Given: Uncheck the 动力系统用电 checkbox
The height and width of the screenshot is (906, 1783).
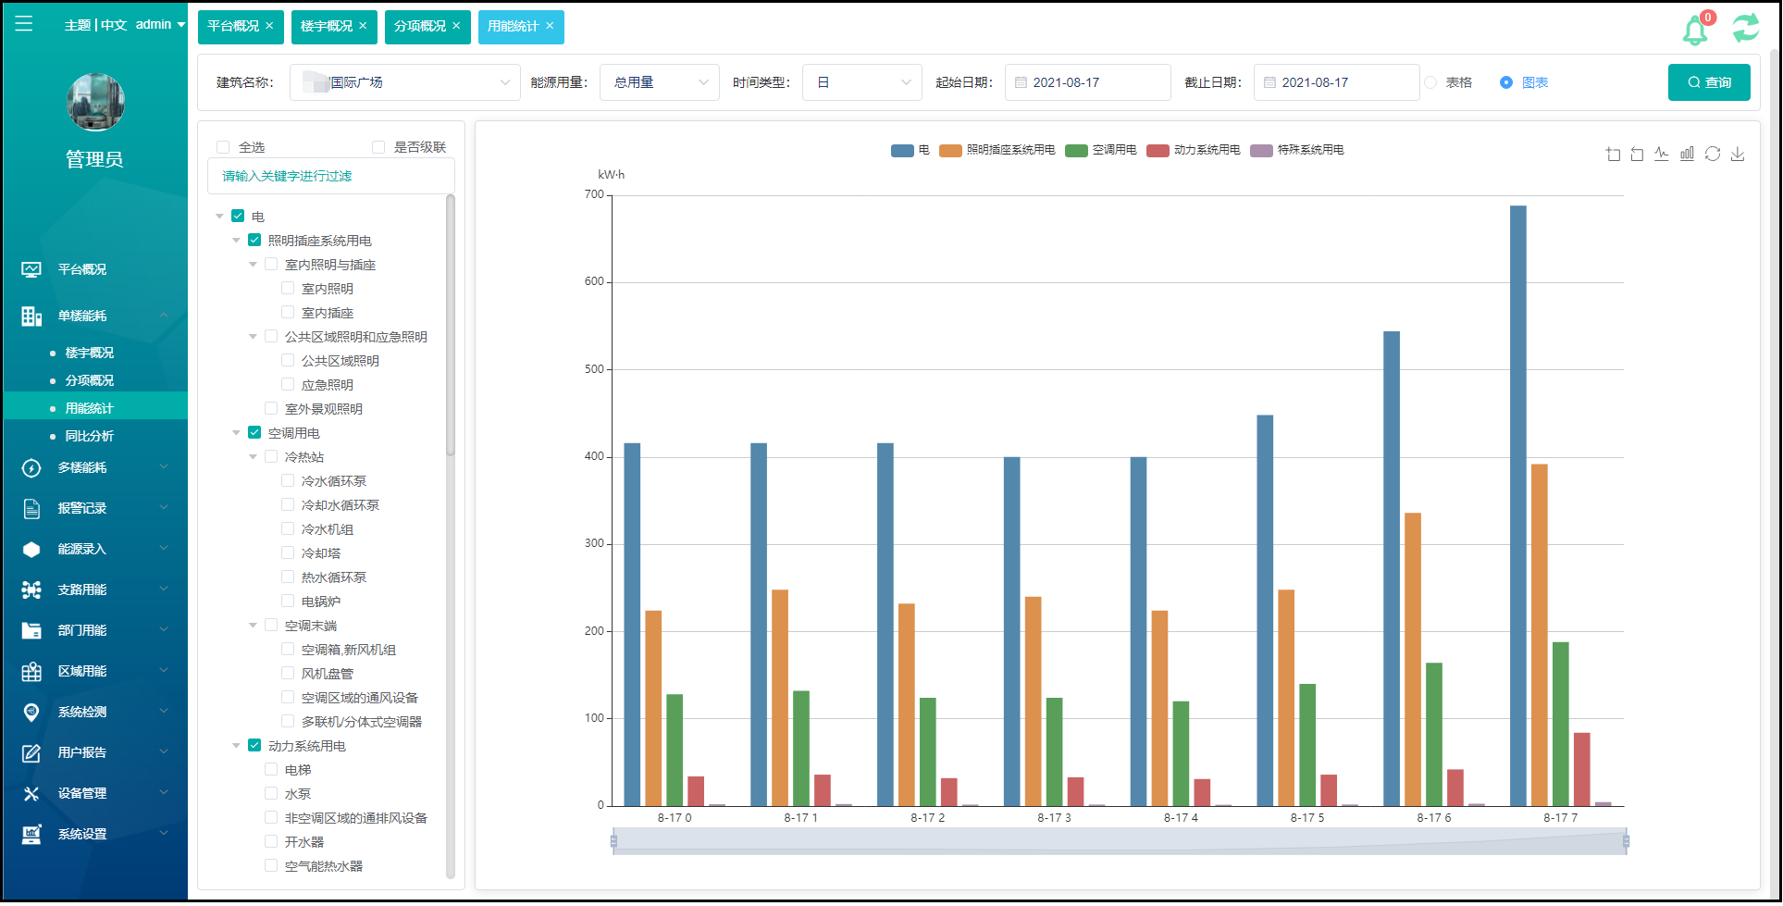Looking at the screenshot, I should pyautogui.click(x=254, y=745).
